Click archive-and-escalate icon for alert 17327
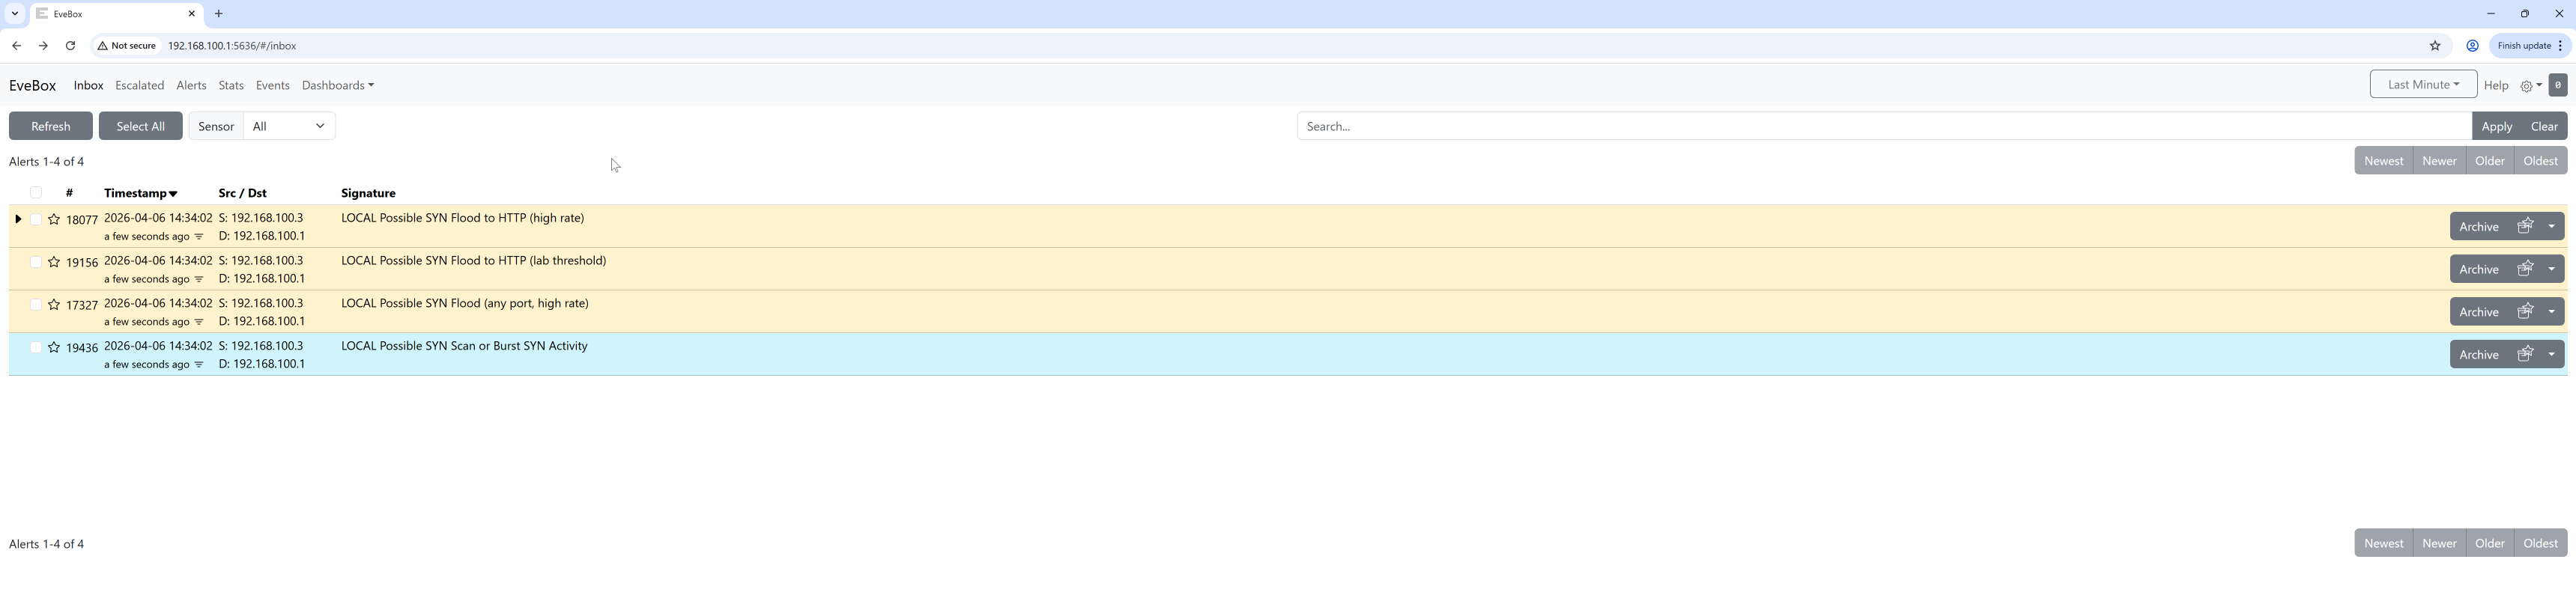The width and height of the screenshot is (2576, 604). click(x=2524, y=311)
